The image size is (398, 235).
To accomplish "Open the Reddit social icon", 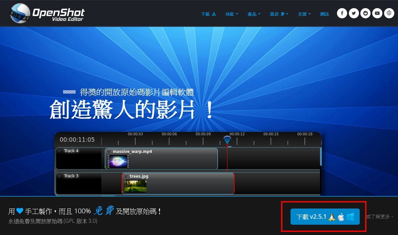I will [365, 13].
